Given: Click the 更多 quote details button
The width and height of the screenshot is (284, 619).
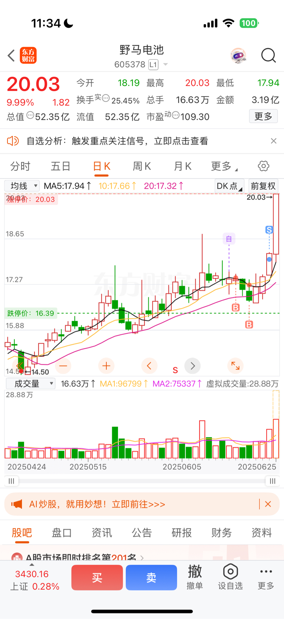Looking at the screenshot, I should [x=263, y=116].
